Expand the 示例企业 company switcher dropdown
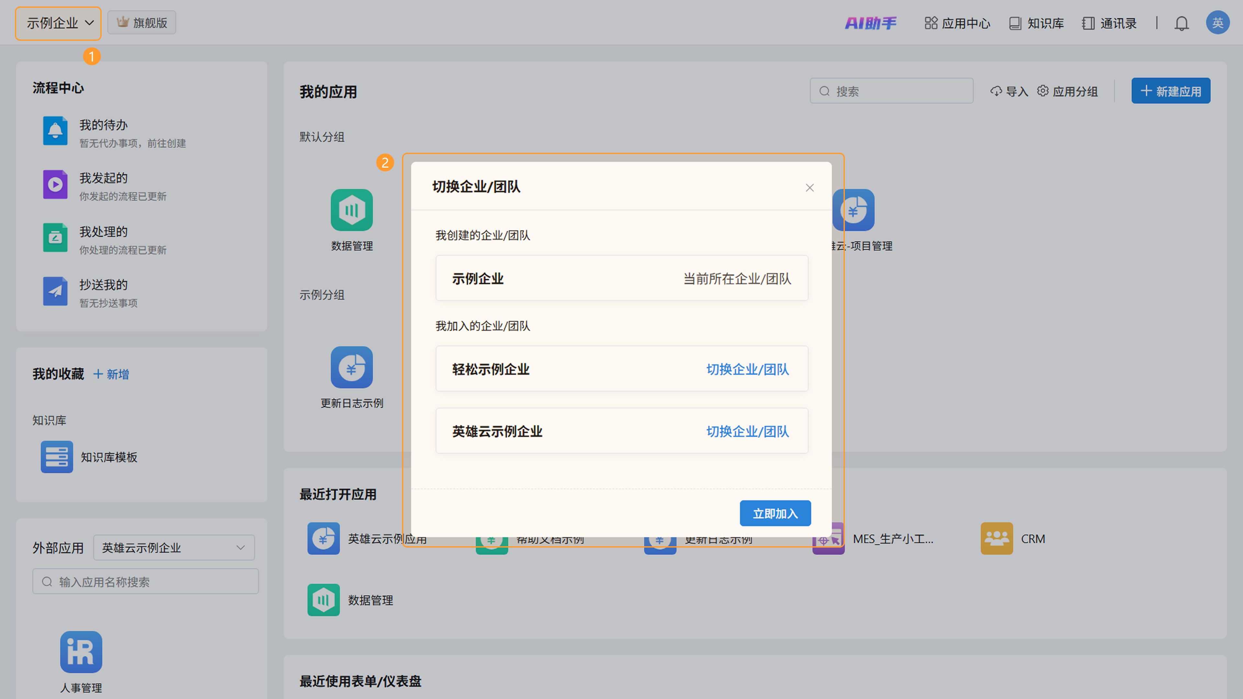Image resolution: width=1243 pixels, height=699 pixels. (58, 23)
